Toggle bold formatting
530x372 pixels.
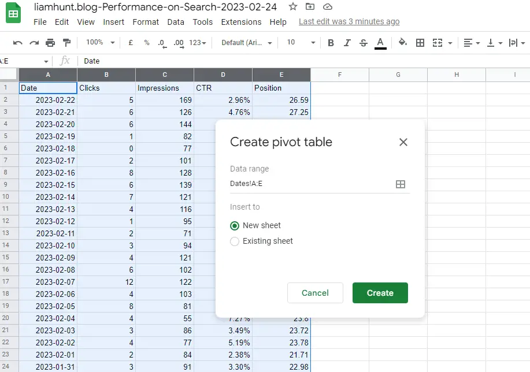331,43
